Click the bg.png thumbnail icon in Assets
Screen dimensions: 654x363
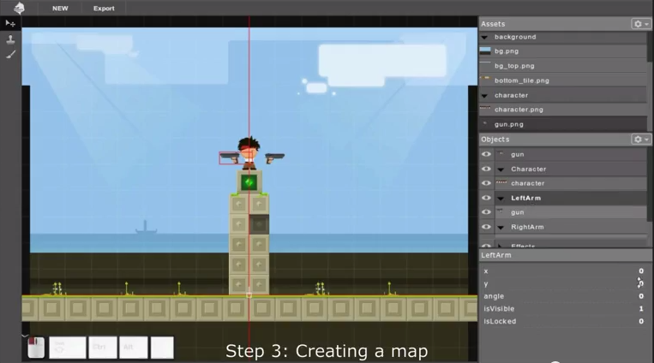[485, 51]
